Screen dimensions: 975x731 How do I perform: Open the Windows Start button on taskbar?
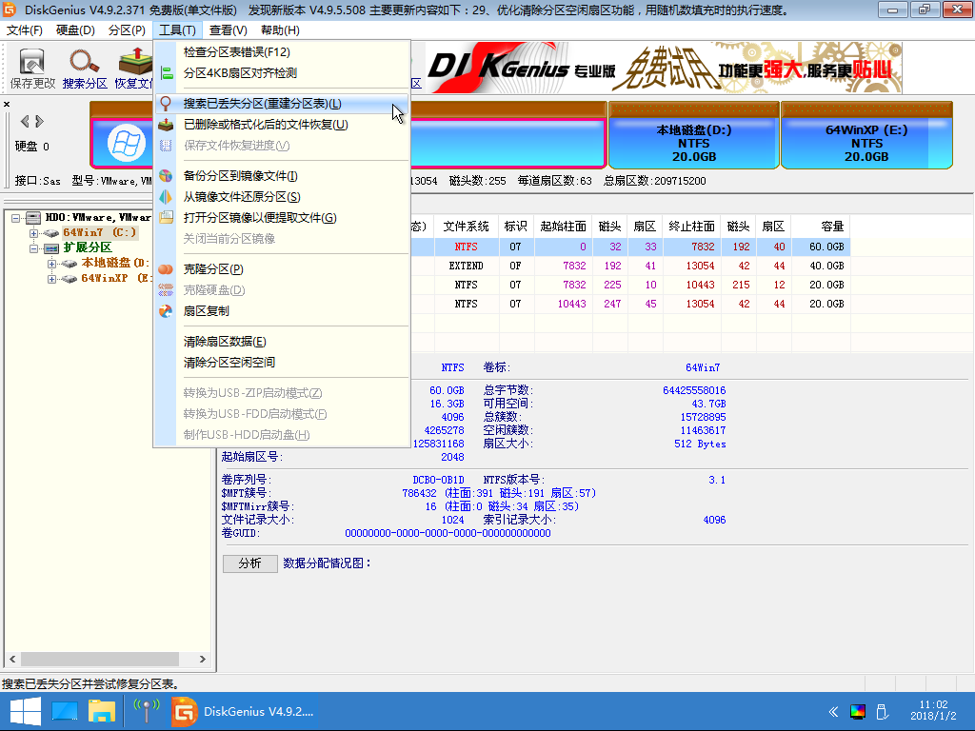[x=24, y=711]
